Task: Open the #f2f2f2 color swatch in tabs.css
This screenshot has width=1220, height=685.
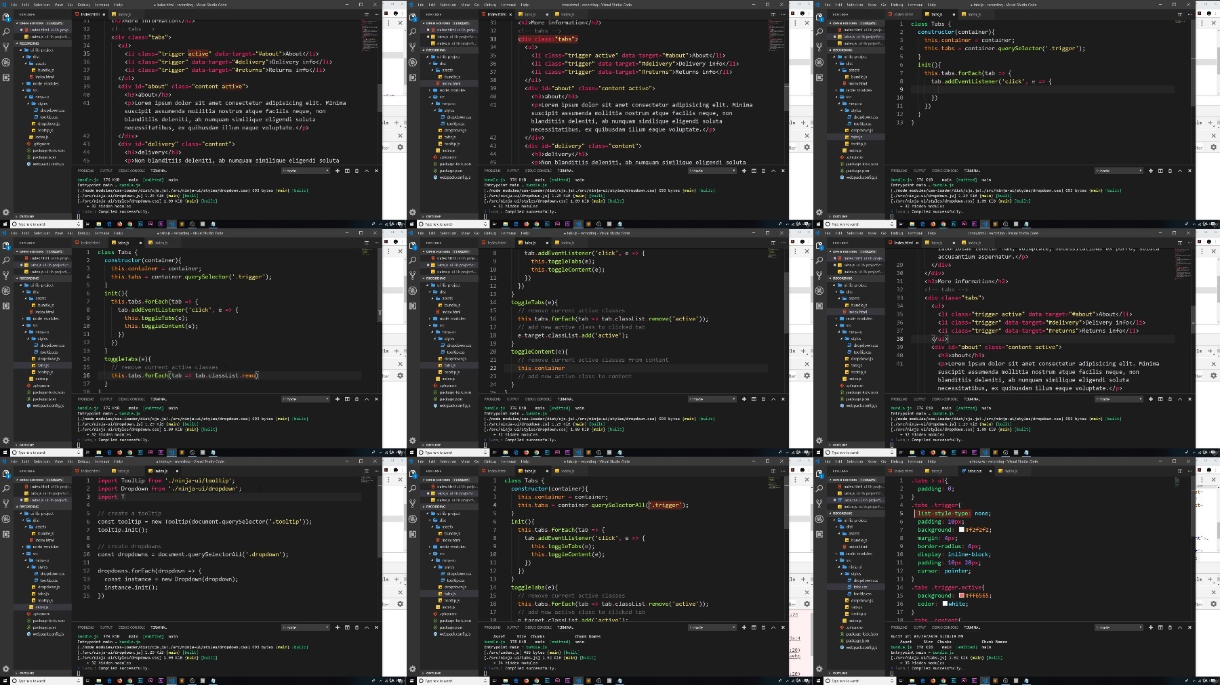Action: [x=962, y=530]
